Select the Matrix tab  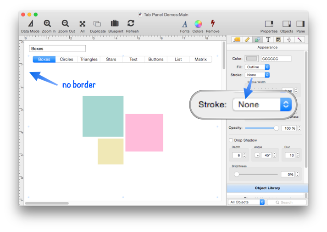pyautogui.click(x=200, y=59)
